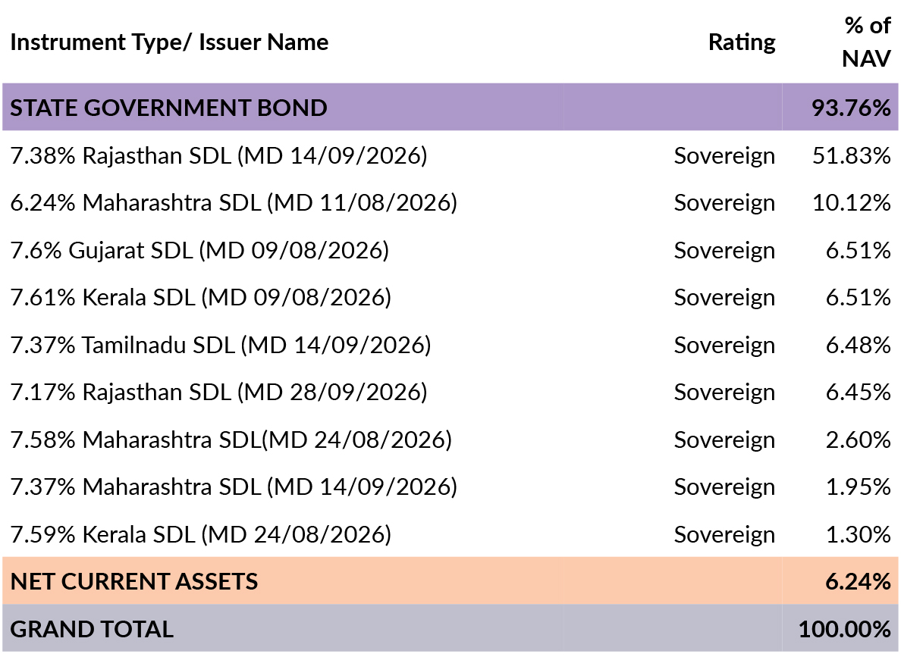Click the 51.83% NAV value
Screen dimensions: 901x657
[850, 156]
